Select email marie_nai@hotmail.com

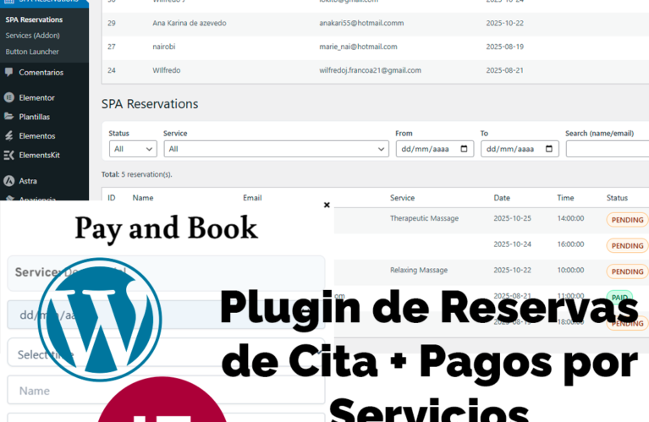pos(358,47)
